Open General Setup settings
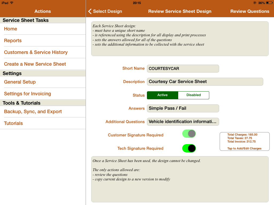Screen dimensions: 274x205 pos(20,82)
